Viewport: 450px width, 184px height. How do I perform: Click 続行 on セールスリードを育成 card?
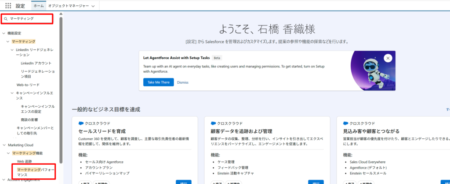point(184,182)
